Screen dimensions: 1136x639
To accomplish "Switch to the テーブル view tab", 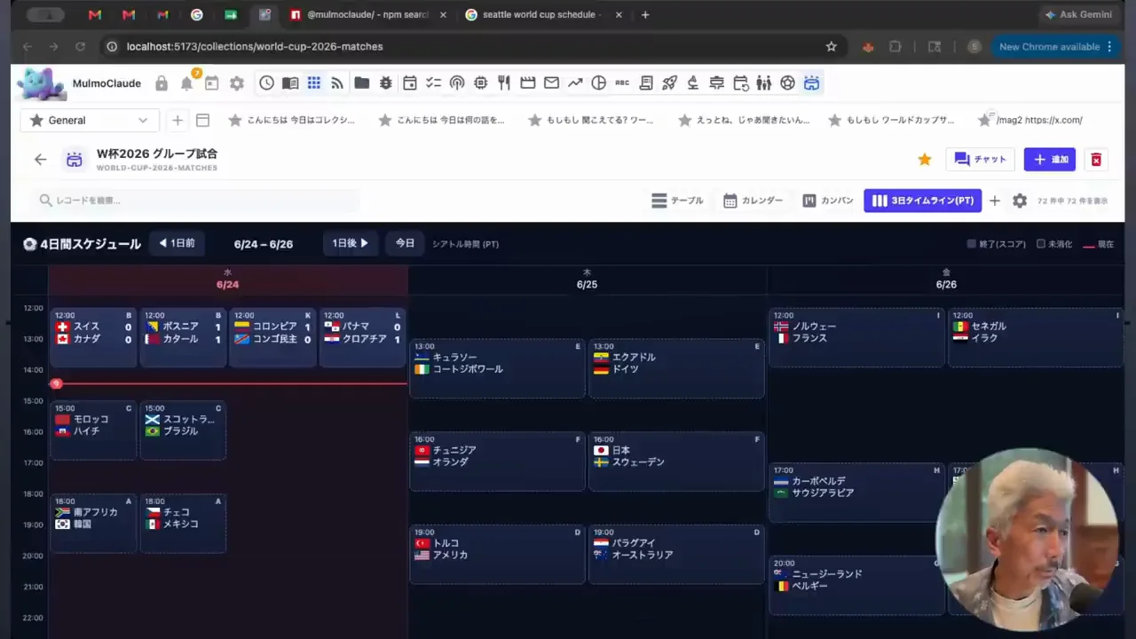I will pyautogui.click(x=677, y=201).
